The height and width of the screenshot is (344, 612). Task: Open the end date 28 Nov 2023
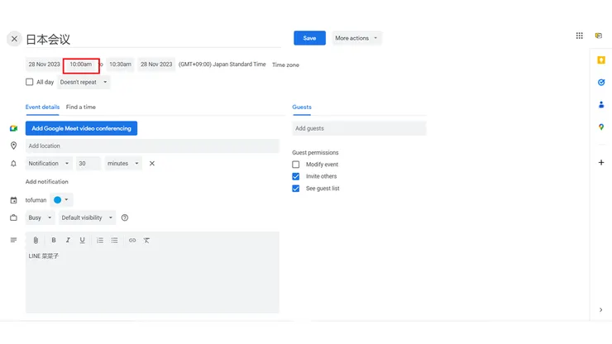click(x=156, y=64)
